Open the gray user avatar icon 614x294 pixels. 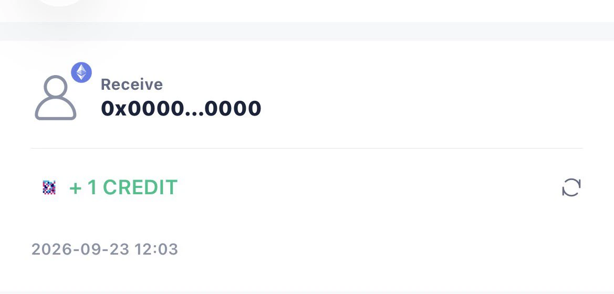pos(56,98)
